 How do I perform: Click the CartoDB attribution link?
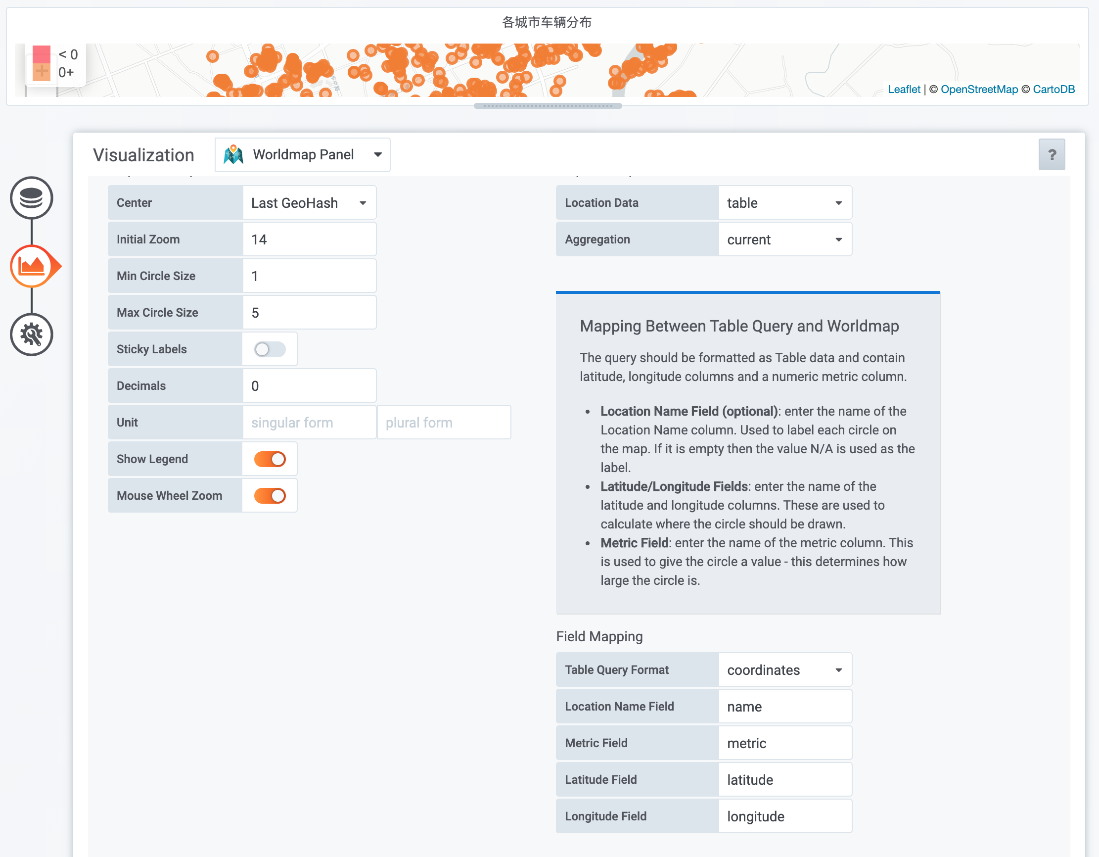click(x=1053, y=89)
